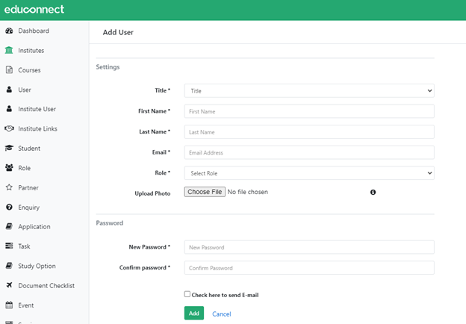This screenshot has height=324, width=466.
Task: Focus the First Name input field
Action: click(309, 111)
